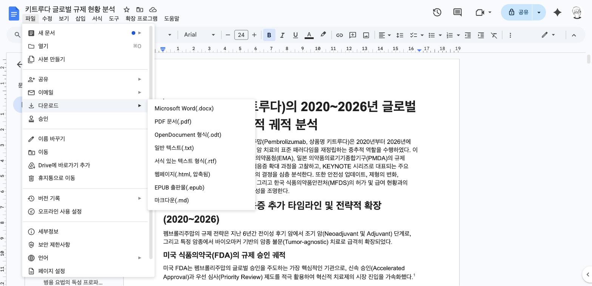Select 사본 만들기 menu entry
Screen dimensions: 592x286
point(85,59)
